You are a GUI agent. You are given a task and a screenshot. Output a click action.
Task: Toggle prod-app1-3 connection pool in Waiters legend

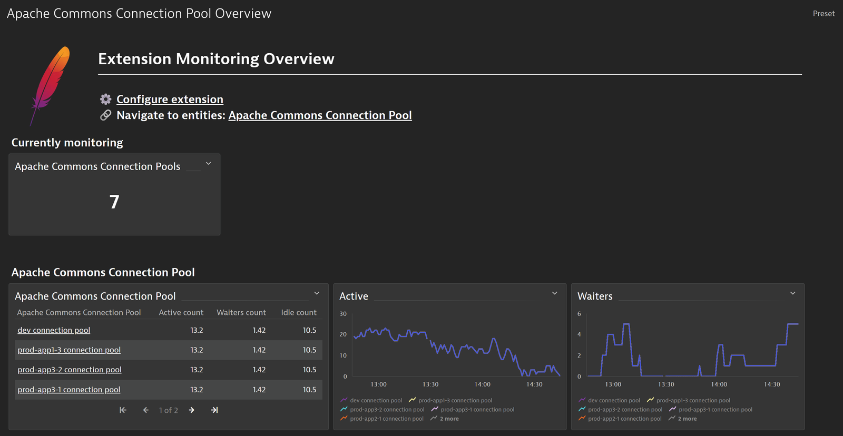tap(689, 400)
